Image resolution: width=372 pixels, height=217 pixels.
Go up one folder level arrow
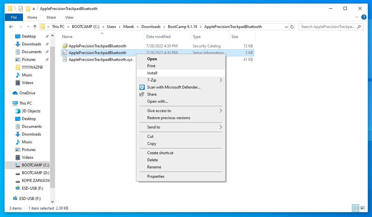[35, 27]
